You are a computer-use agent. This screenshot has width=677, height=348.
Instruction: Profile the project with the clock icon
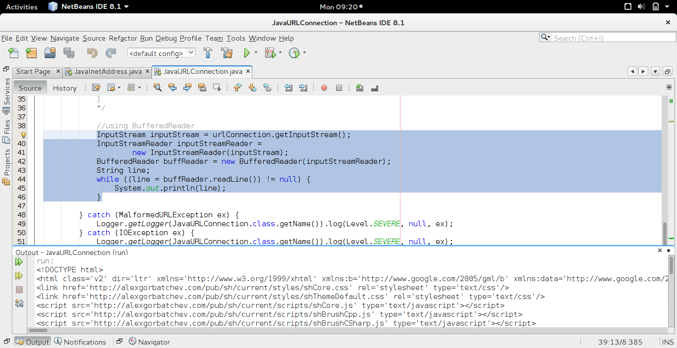(x=294, y=53)
